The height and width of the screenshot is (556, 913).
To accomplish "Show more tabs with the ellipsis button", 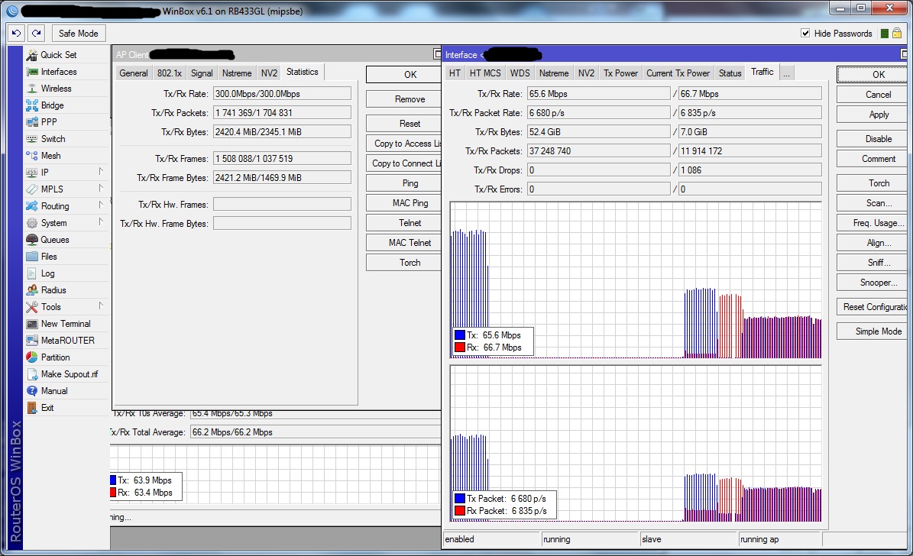I will coord(786,73).
